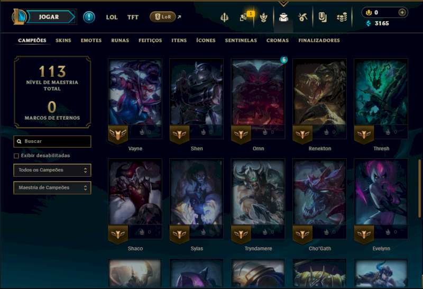The width and height of the screenshot is (423, 289).
Task: Switch to the SKINS tab
Action: tap(63, 41)
